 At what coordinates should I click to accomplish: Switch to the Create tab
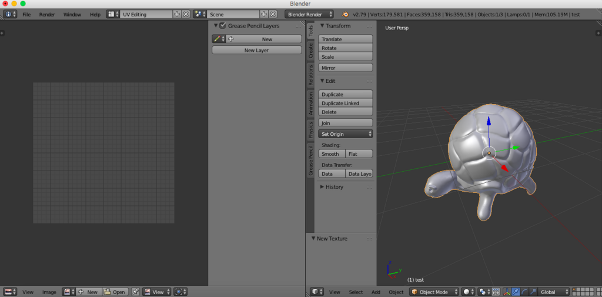point(310,51)
